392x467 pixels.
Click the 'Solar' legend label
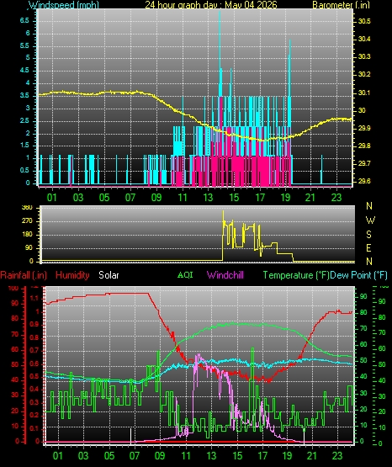click(109, 275)
